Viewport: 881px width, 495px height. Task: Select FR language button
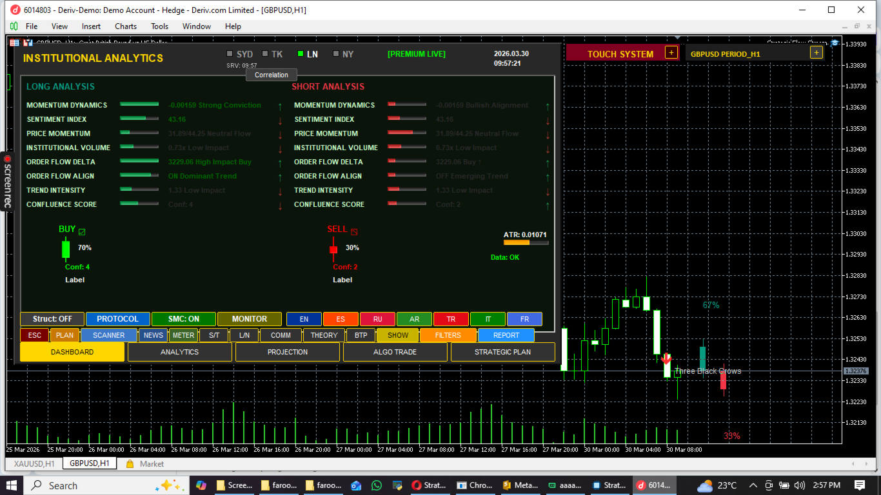(524, 319)
